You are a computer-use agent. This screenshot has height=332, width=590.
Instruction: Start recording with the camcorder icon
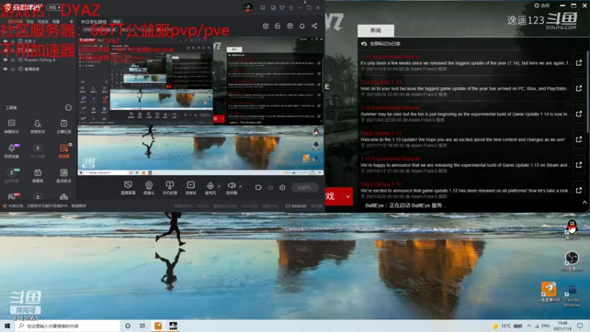[x=258, y=187]
